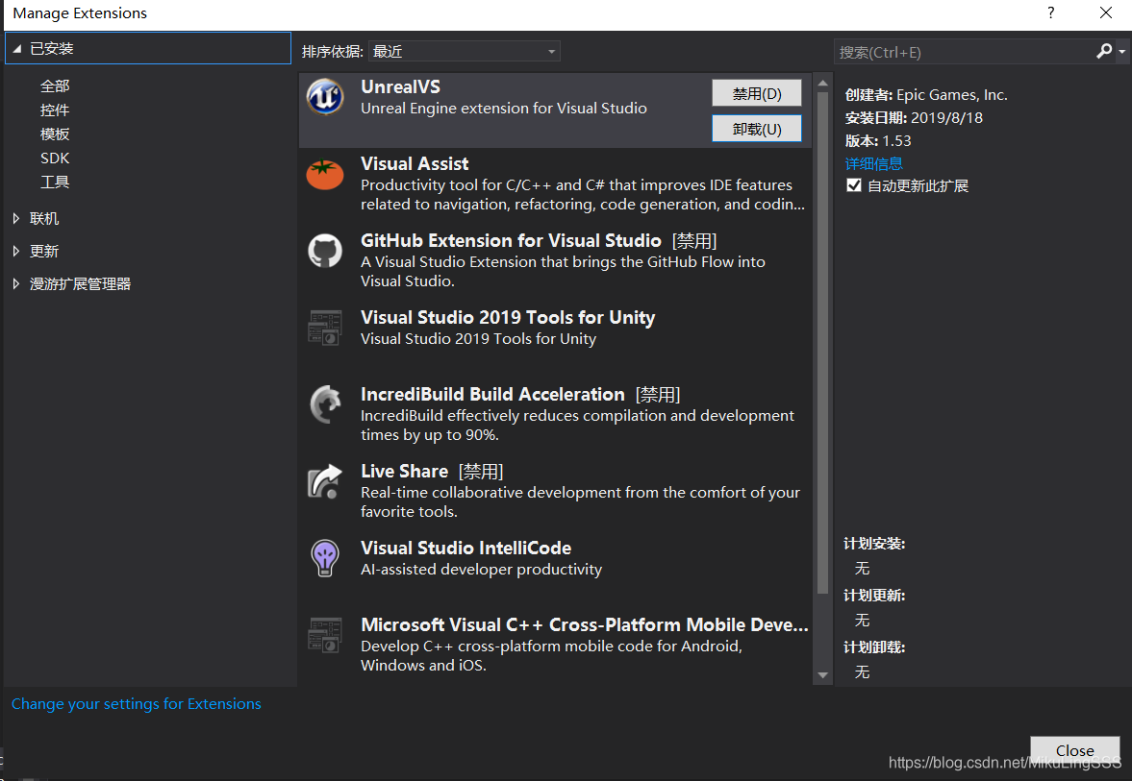Click the search magnifier icon
Screen dimensions: 1132x781
1104,51
